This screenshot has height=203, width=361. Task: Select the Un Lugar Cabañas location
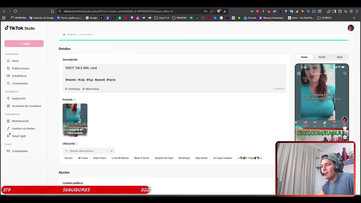point(223,158)
